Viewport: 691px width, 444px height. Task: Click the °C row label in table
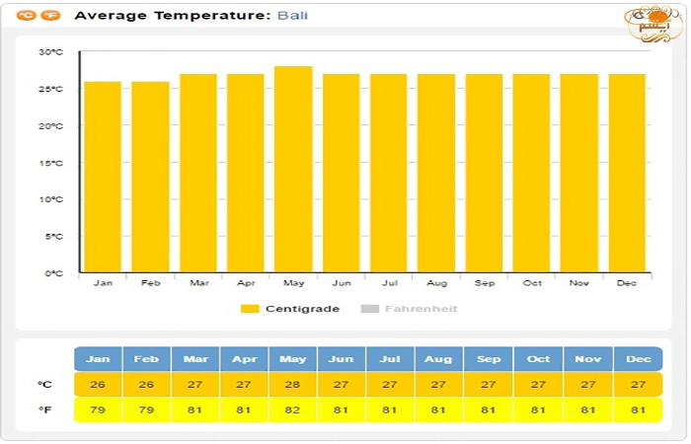click(44, 385)
